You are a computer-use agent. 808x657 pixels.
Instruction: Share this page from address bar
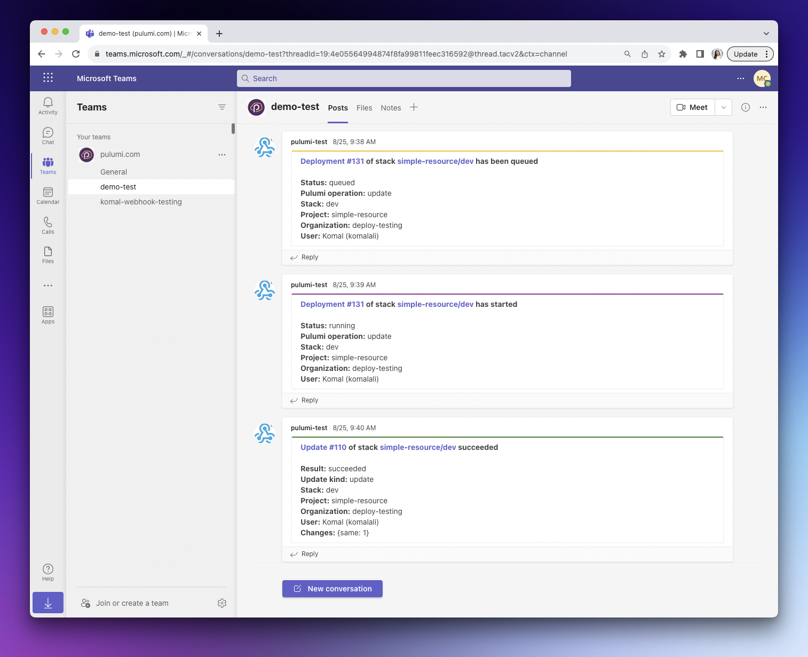tap(645, 54)
